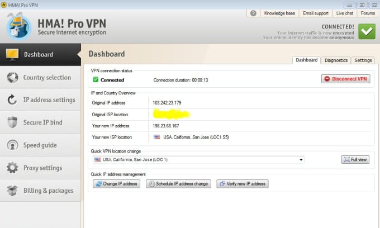Click the US flag beside new ISP location
This screenshot has height=228, width=380.
[x=157, y=137]
